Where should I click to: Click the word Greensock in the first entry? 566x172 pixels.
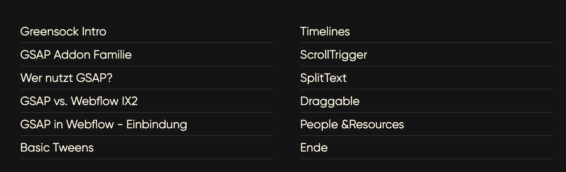[49, 31]
